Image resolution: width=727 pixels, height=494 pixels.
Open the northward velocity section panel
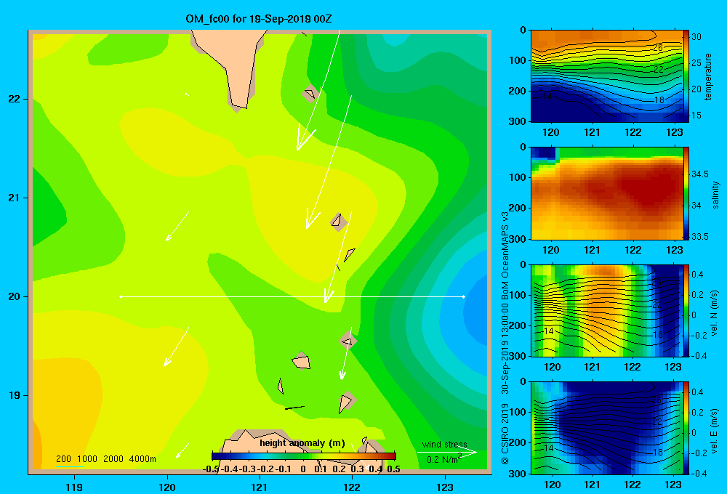pyautogui.click(x=606, y=311)
